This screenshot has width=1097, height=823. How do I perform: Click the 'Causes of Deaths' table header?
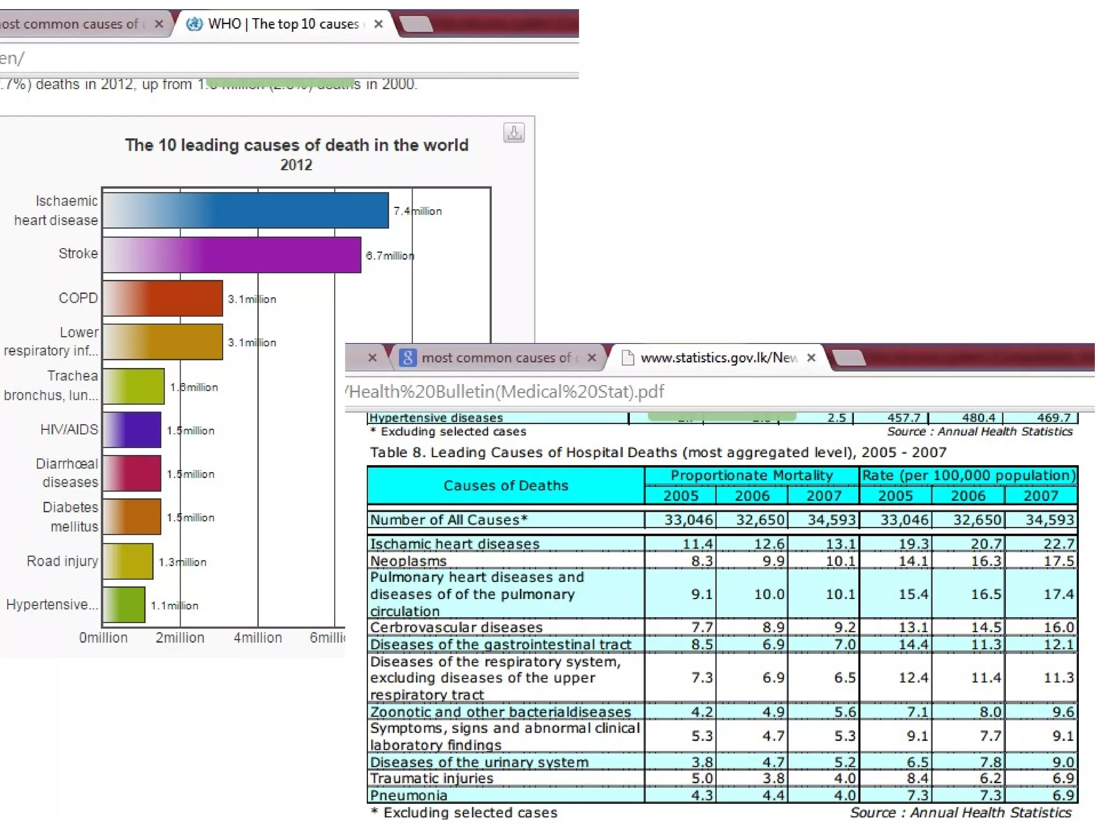[x=505, y=485]
